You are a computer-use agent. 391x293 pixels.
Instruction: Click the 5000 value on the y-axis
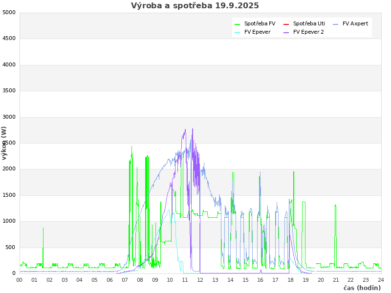9,12
